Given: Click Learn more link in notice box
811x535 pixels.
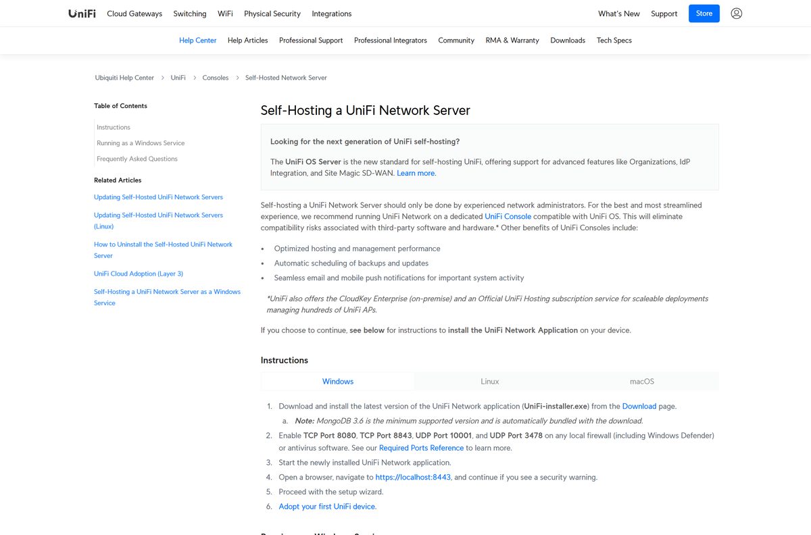Looking at the screenshot, I should pyautogui.click(x=416, y=174).
